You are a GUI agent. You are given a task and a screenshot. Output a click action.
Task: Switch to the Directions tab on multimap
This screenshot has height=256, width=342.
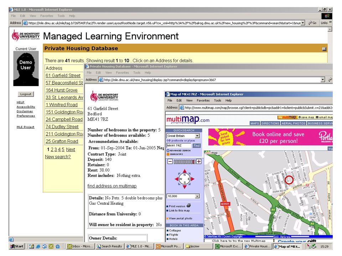pos(270,123)
